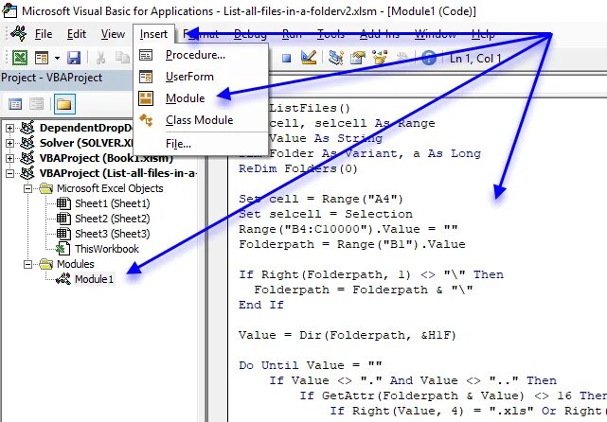Screen dimensions: 607x422
Task: Click the Reset (stop square) icon
Action: coord(286,59)
